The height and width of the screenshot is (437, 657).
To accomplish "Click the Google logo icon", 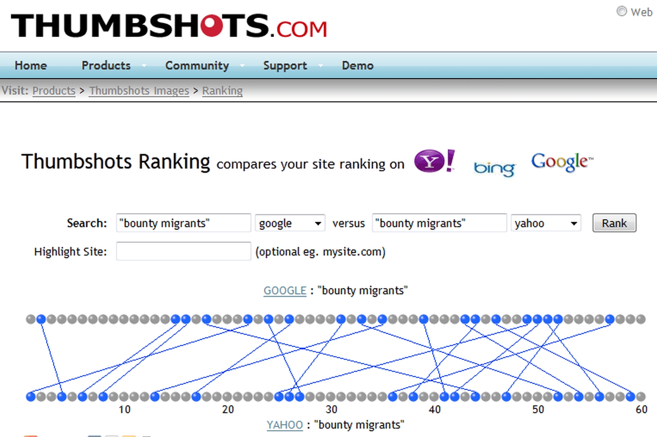I will point(562,162).
